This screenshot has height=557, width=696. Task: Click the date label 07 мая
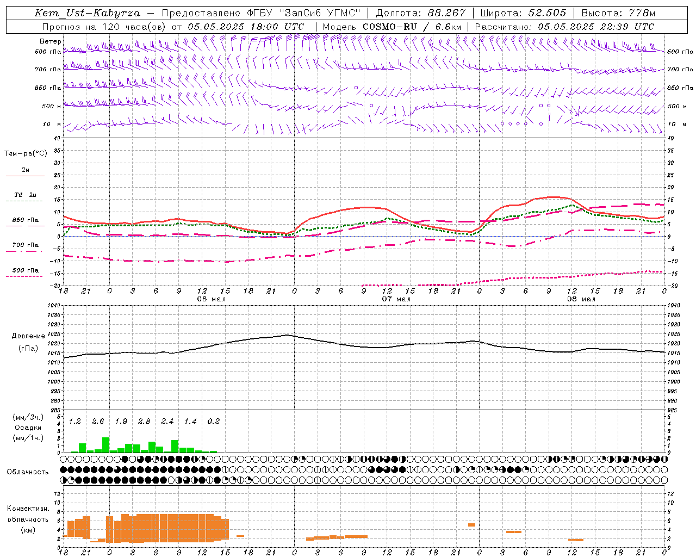click(396, 299)
